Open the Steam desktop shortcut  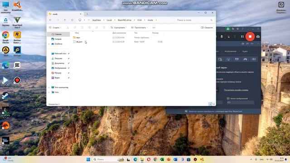click(5, 97)
